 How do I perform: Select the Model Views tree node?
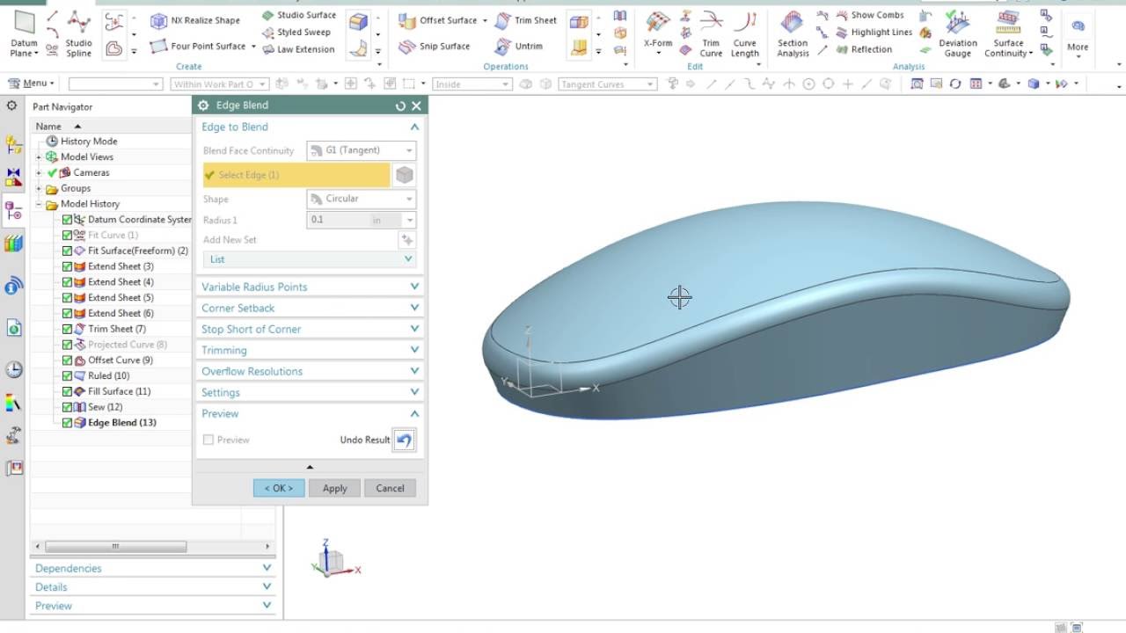pos(86,156)
